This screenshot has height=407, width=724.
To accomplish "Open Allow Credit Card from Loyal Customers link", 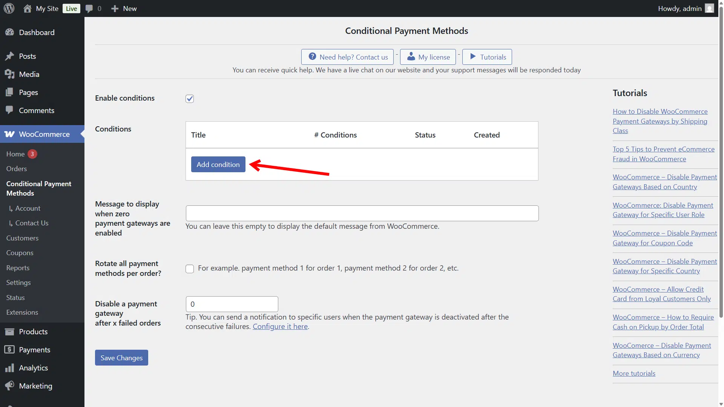I will tap(661, 294).
